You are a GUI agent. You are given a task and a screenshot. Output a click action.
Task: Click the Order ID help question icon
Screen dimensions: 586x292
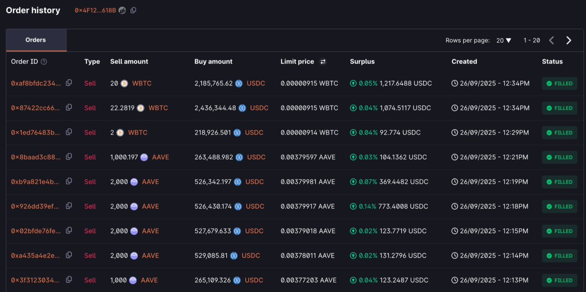[44, 62]
